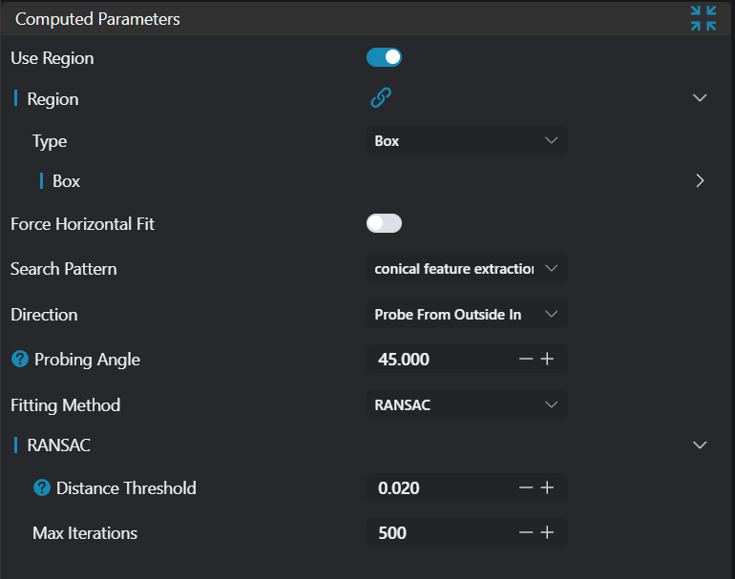Expand the Box subsection arrow
The width and height of the screenshot is (735, 579).
coord(700,180)
